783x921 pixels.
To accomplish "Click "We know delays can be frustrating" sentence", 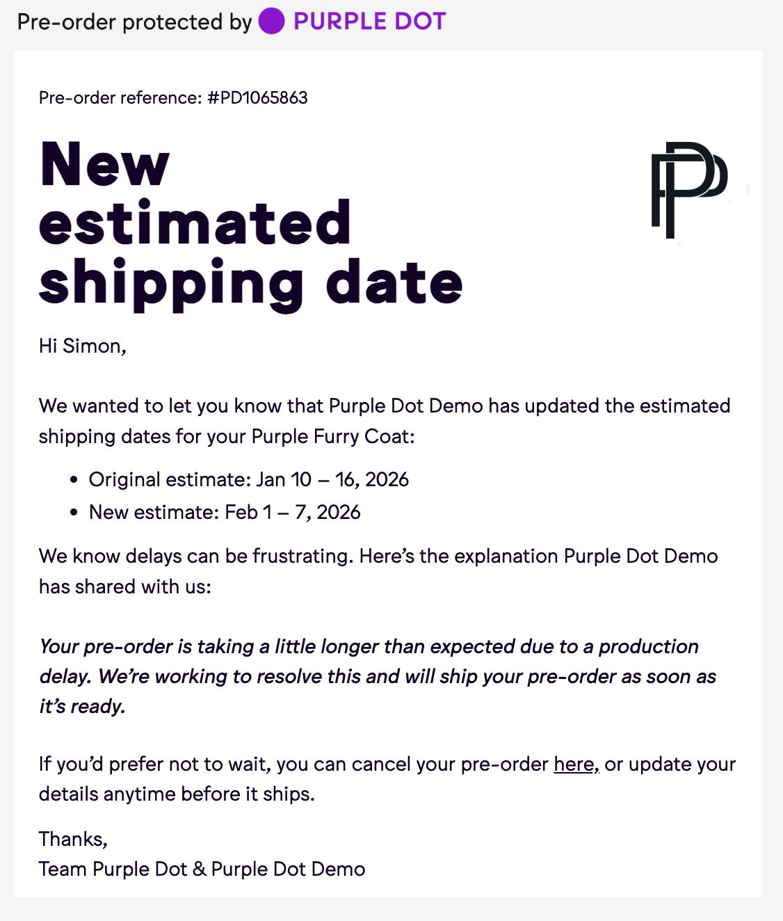I will tap(196, 556).
